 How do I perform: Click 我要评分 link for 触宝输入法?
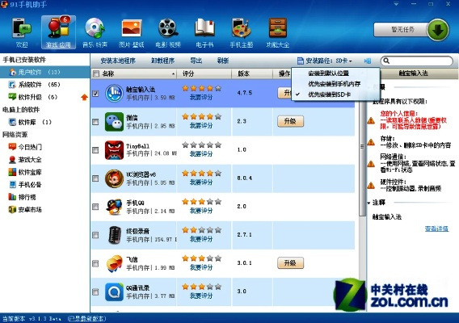click(201, 98)
